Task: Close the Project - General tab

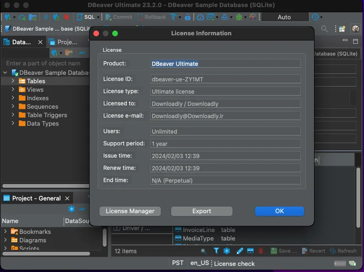Action: (67, 198)
